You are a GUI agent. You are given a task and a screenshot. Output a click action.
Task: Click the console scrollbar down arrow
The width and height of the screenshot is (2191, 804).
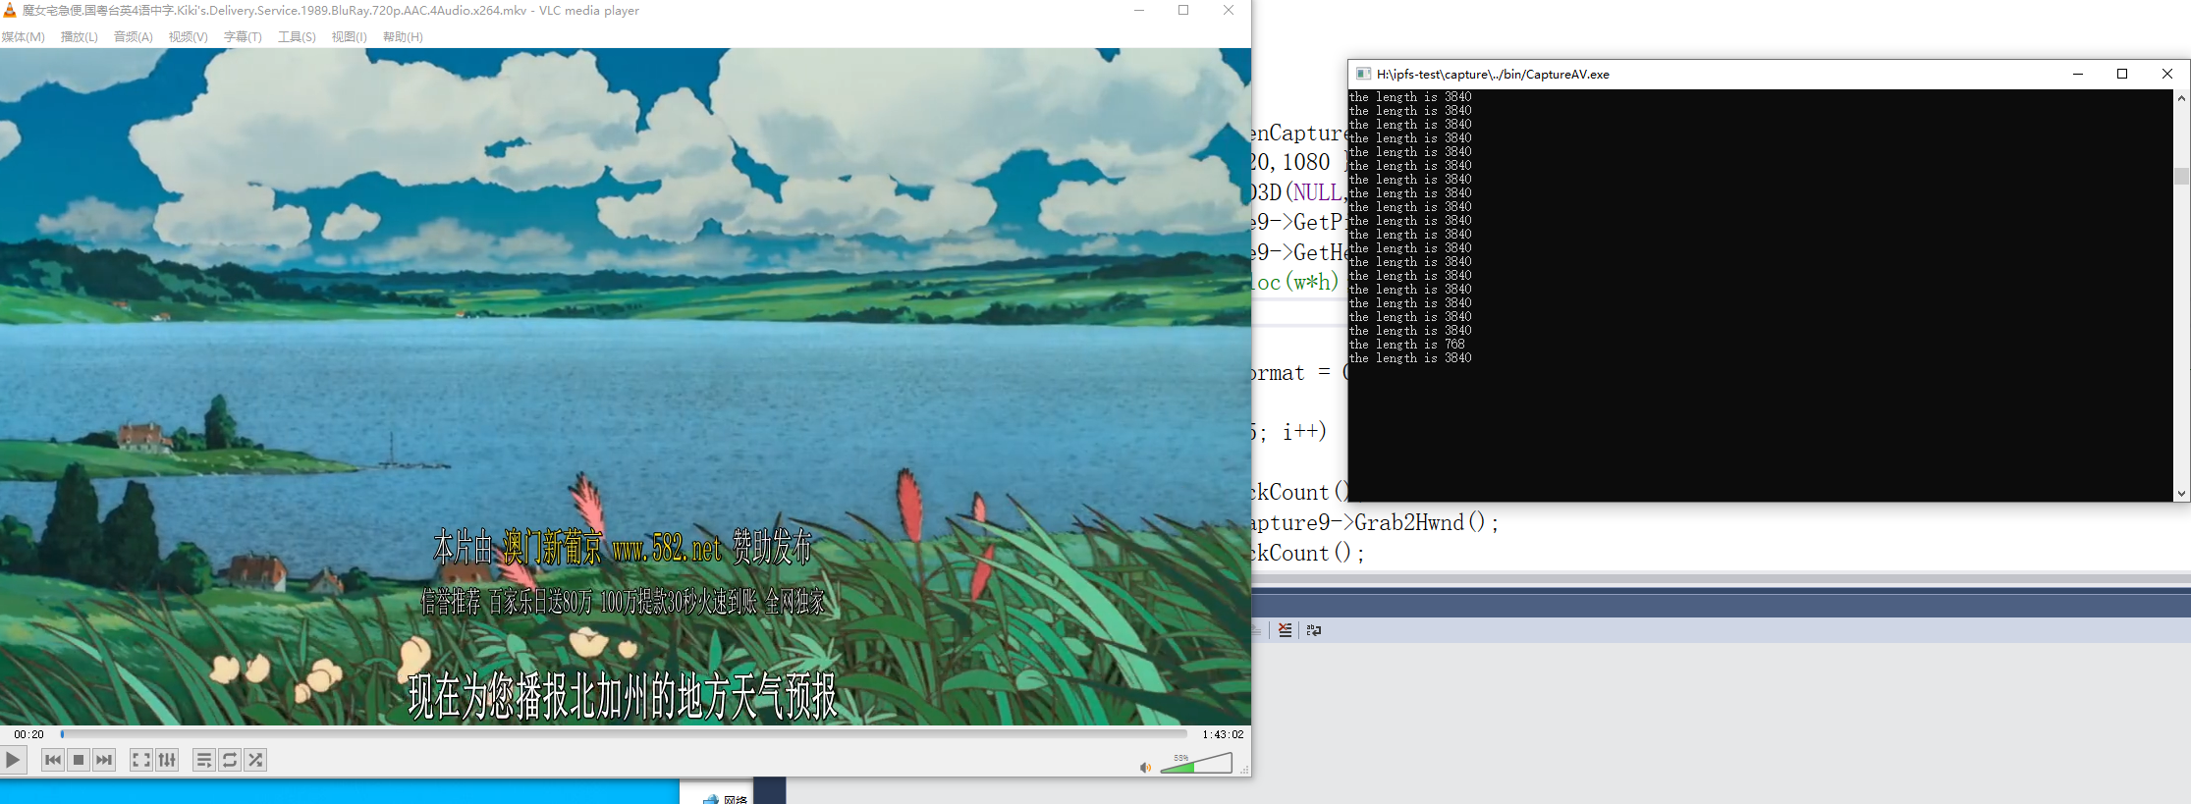tap(2181, 494)
